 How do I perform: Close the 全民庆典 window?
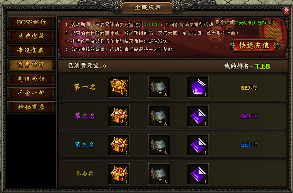pos(286,11)
